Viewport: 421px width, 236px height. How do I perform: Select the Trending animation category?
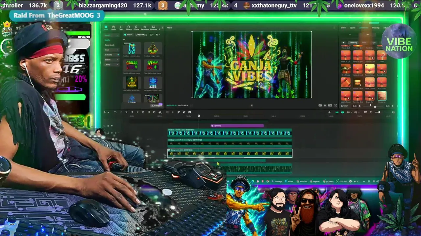353,43
